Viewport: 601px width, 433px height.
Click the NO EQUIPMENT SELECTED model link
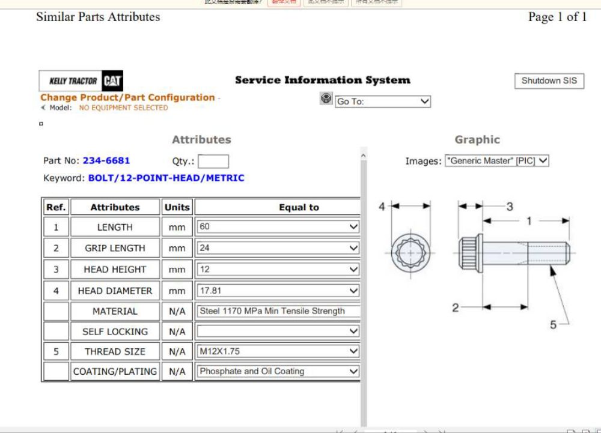[x=123, y=108]
